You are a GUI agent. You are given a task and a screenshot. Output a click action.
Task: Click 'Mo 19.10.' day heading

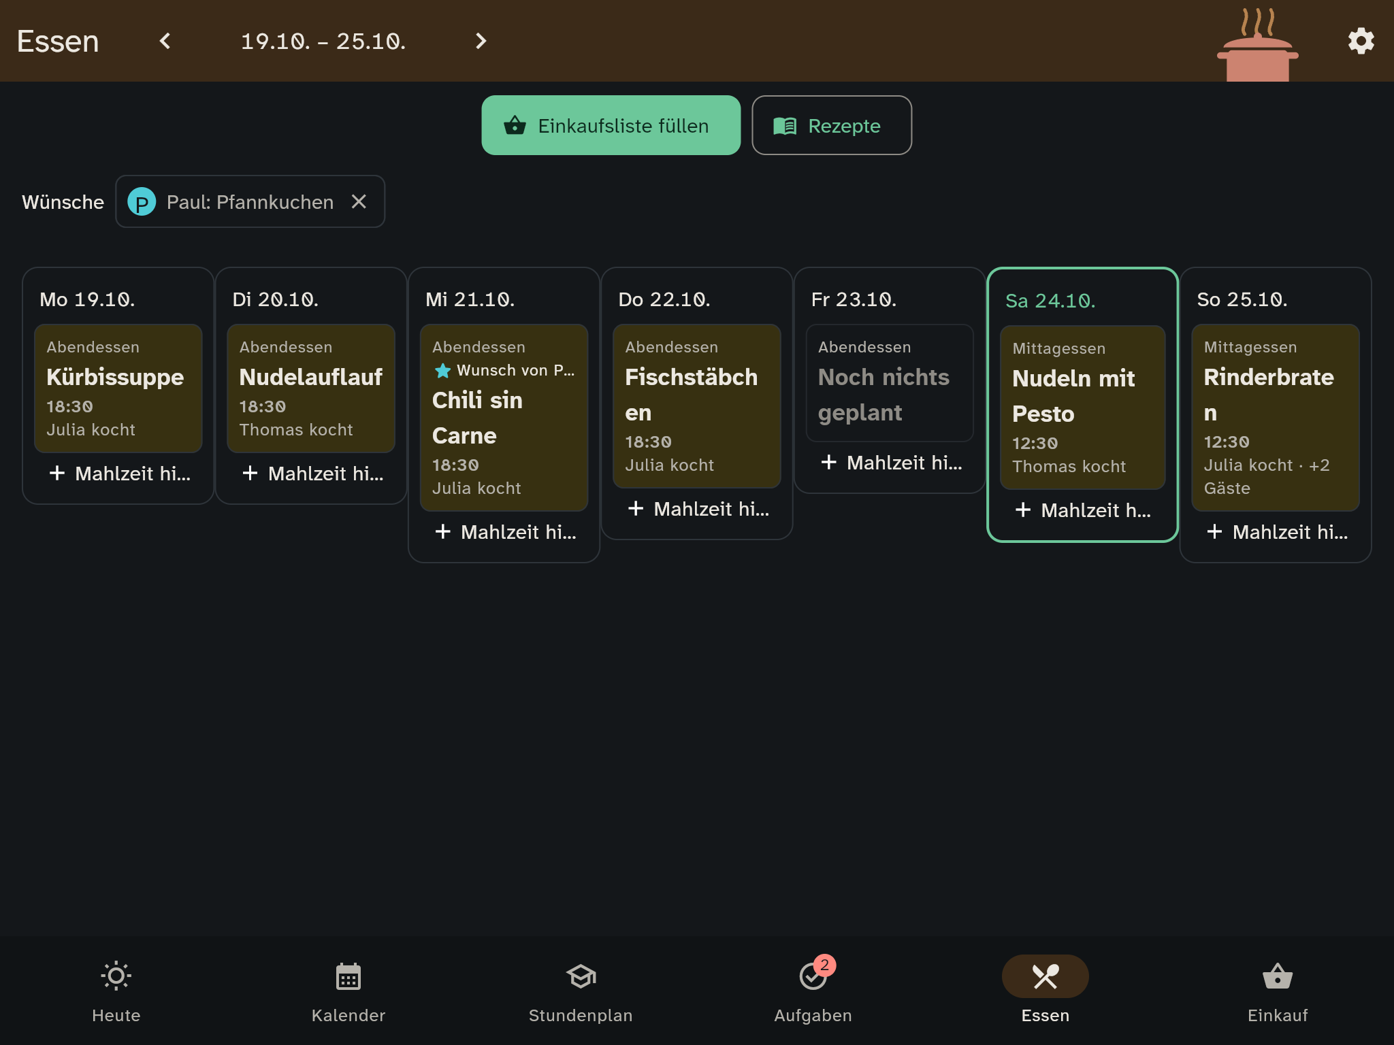pos(87,299)
